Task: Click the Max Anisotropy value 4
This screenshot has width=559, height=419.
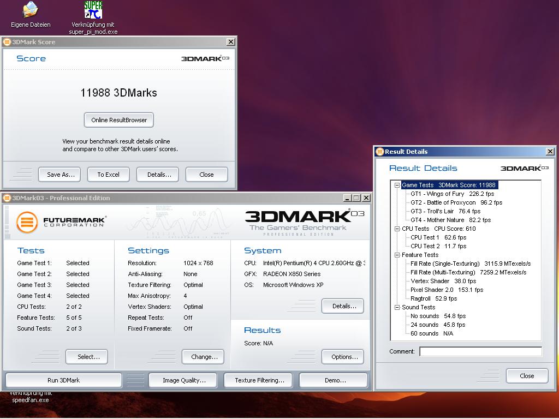Action: pos(185,296)
